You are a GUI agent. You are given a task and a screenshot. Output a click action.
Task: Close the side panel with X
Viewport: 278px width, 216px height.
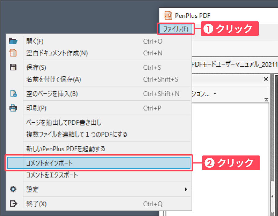point(266,79)
